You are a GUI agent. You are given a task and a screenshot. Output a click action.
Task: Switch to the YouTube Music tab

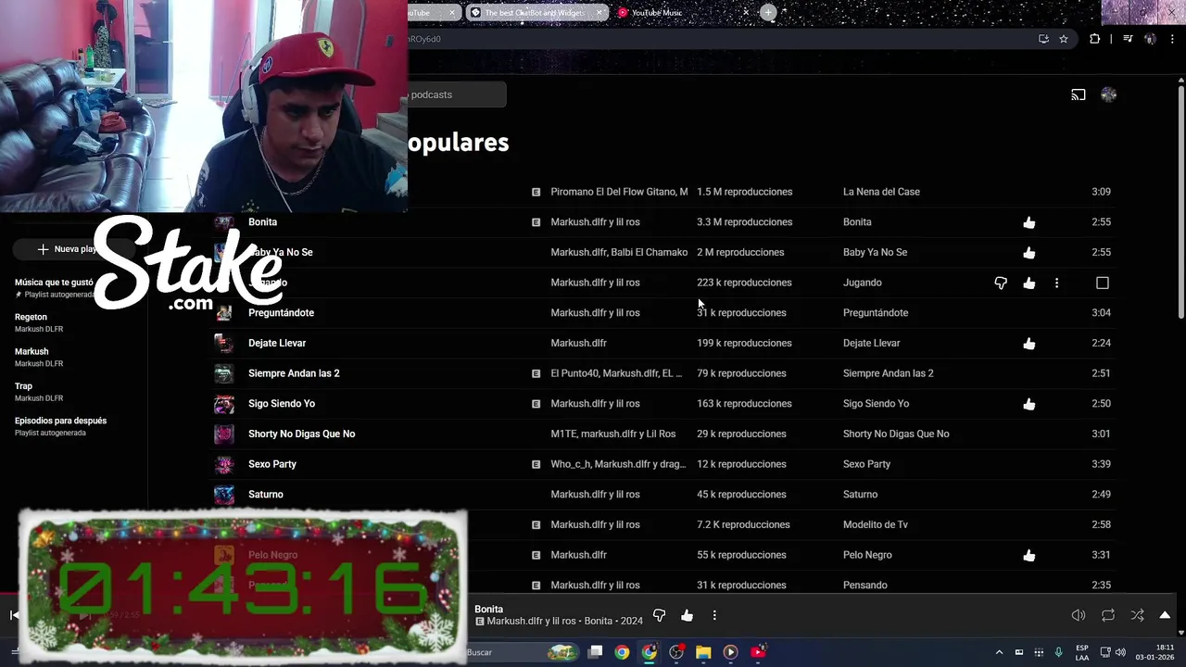click(681, 12)
